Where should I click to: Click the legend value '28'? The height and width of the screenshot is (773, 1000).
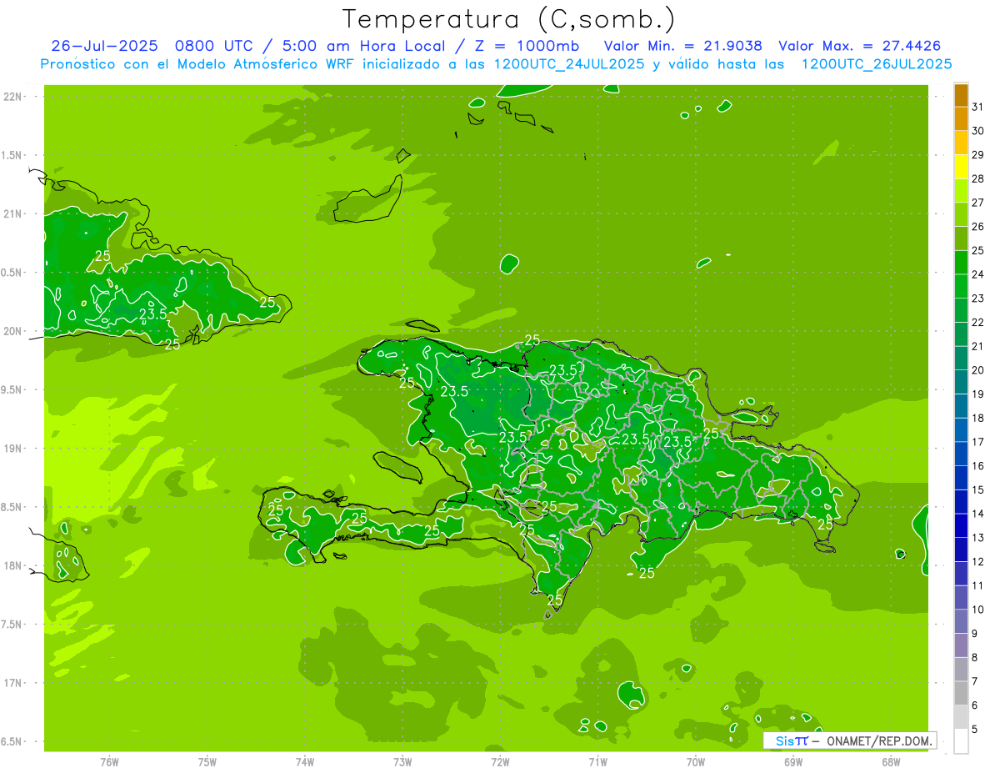click(978, 178)
